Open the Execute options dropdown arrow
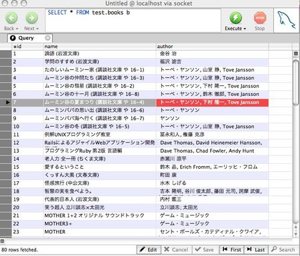The width and height of the screenshot is (300, 256). pos(245,29)
